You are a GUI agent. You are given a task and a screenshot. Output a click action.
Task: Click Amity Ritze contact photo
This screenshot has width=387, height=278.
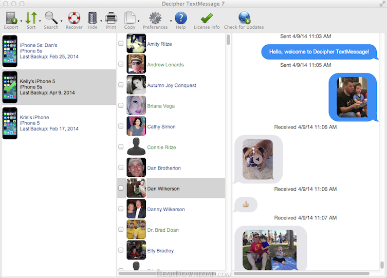click(x=136, y=43)
